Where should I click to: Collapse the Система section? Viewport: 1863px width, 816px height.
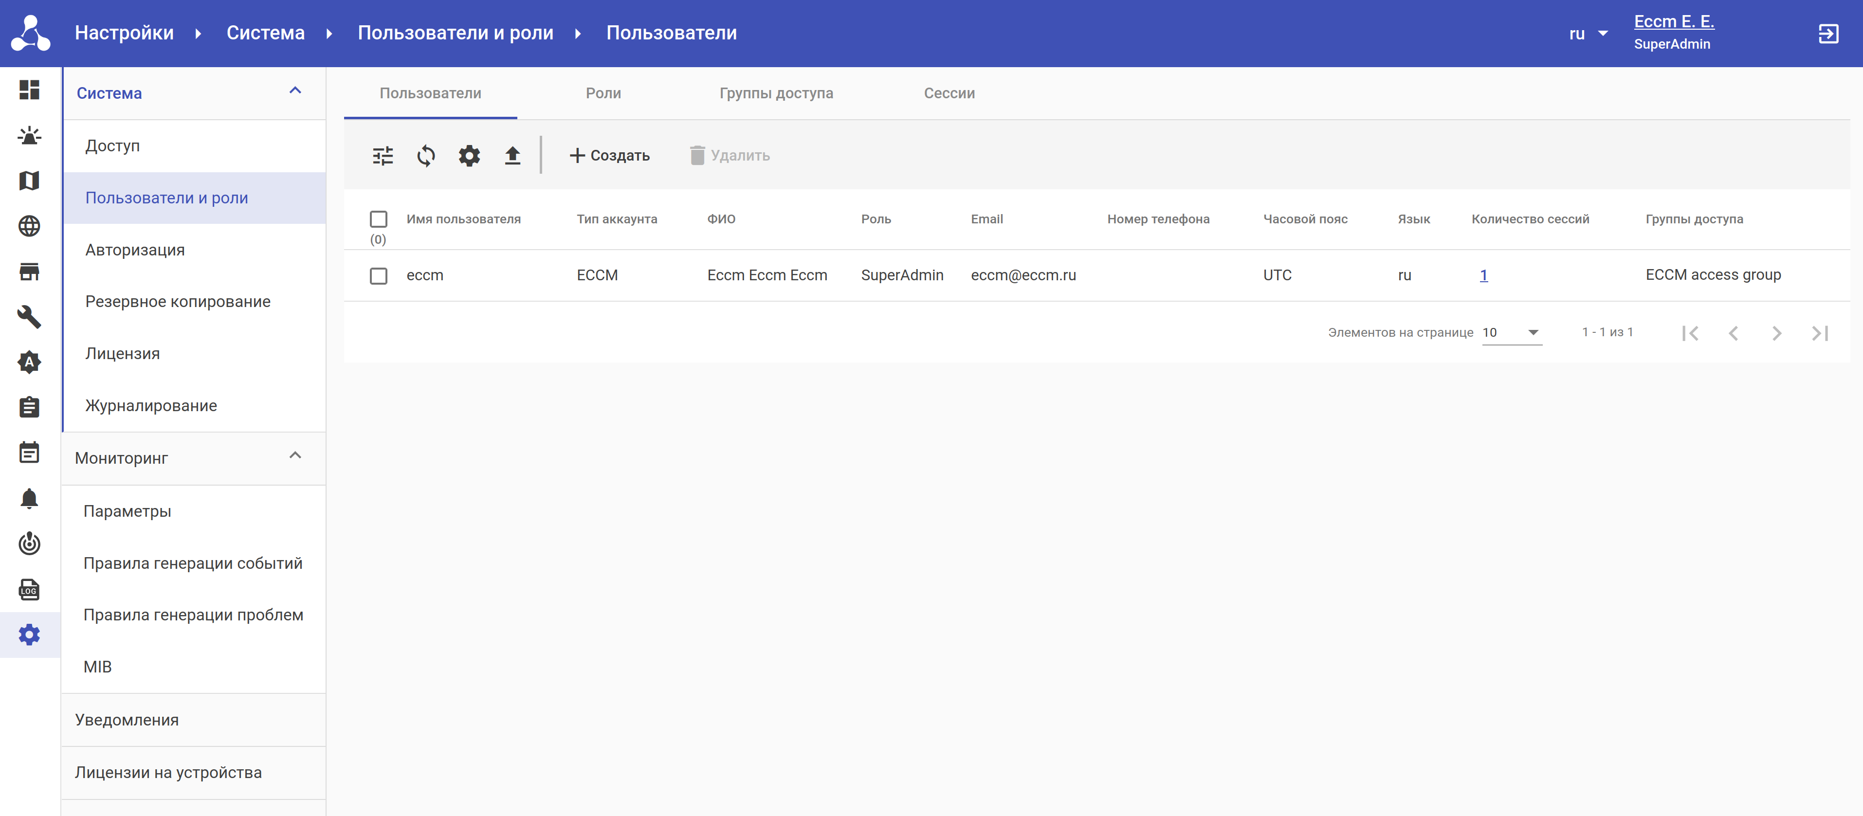pos(295,91)
